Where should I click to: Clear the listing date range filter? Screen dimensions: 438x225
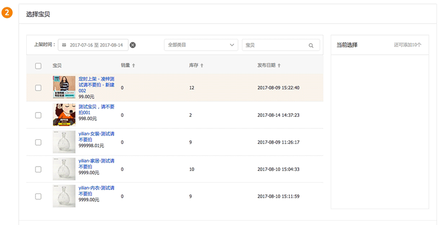tap(132, 45)
